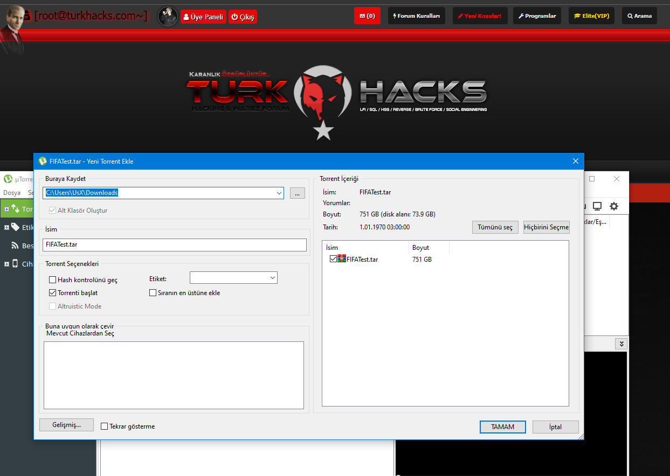670x476 pixels.
Task: Open Yeni Konular! link
Action: [479, 16]
